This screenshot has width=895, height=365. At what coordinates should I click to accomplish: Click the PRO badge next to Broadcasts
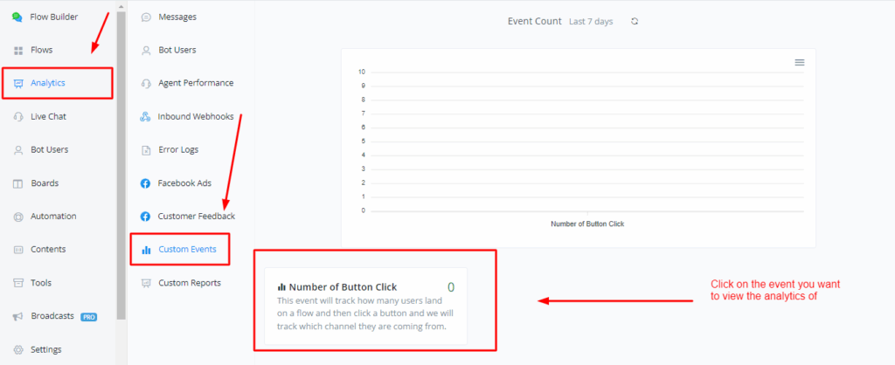pyautogui.click(x=89, y=317)
